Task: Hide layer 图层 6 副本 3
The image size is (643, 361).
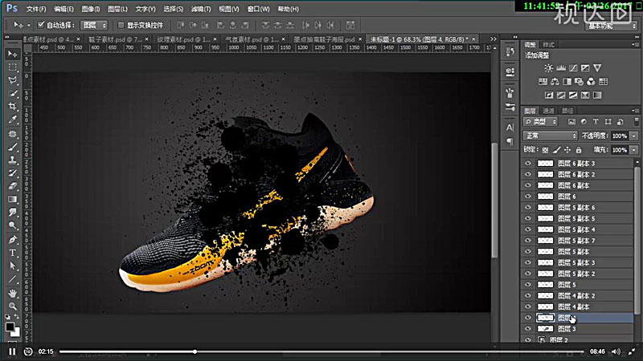Action: (x=528, y=164)
